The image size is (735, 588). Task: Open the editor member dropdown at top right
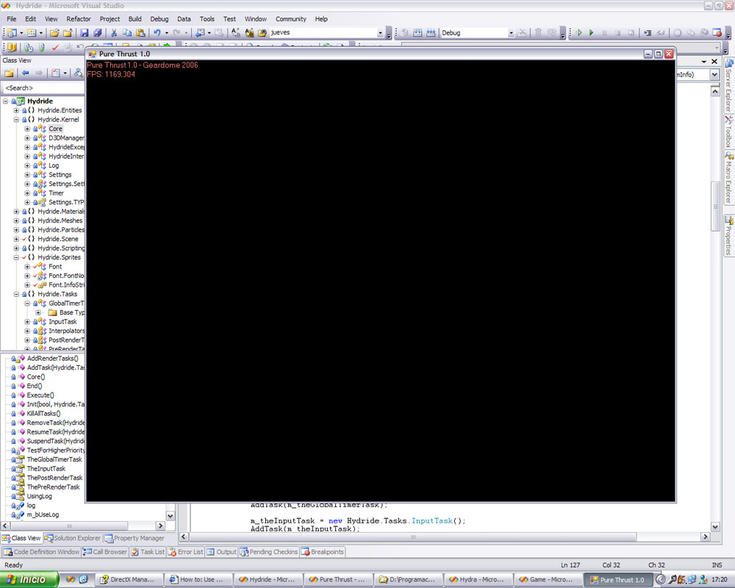pos(714,74)
